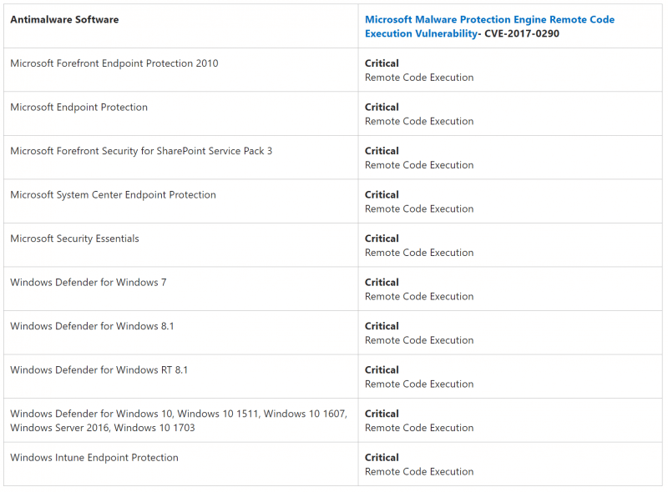Screen dimensions: 668x492
Task: Open the Microsoft Malware Protection Engine vulnerability link
Action: coord(489,27)
